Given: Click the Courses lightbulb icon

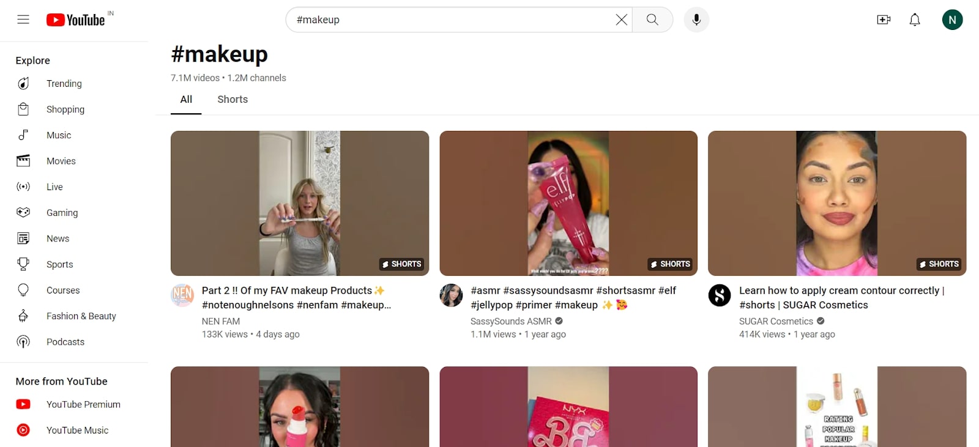Looking at the screenshot, I should 23,290.
